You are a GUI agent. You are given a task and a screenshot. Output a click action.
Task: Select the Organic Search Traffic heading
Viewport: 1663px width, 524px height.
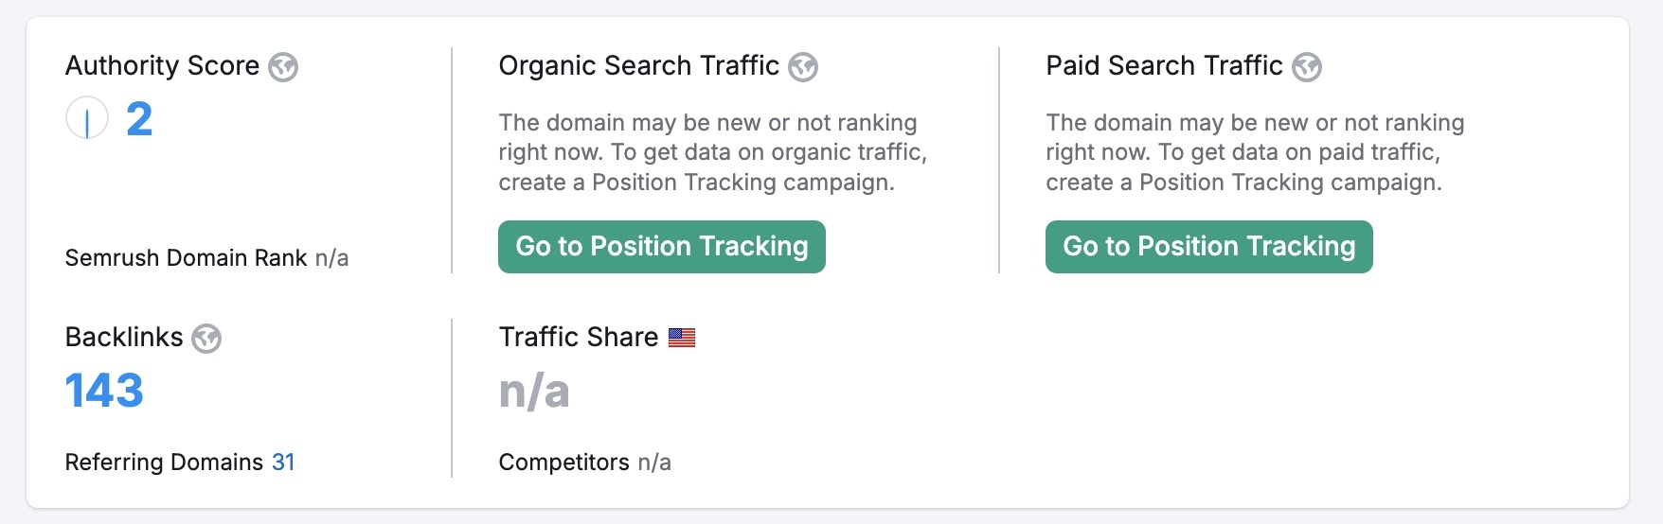pyautogui.click(x=638, y=66)
